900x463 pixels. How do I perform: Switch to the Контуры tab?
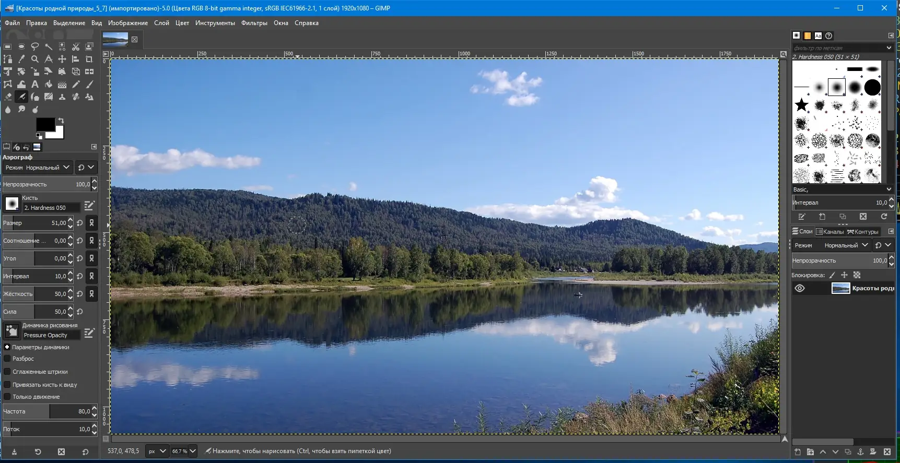point(863,232)
